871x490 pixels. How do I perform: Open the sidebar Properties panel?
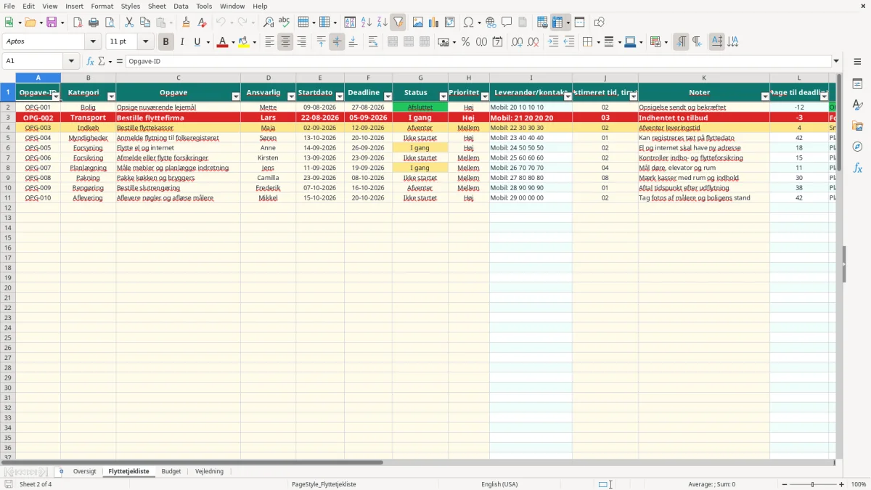(x=857, y=84)
